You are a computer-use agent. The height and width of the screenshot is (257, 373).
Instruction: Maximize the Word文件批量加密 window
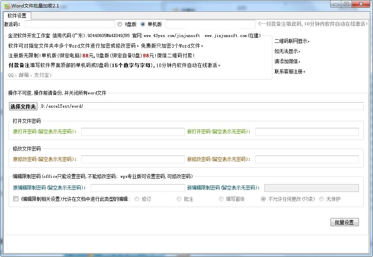pyautogui.click(x=346, y=4)
